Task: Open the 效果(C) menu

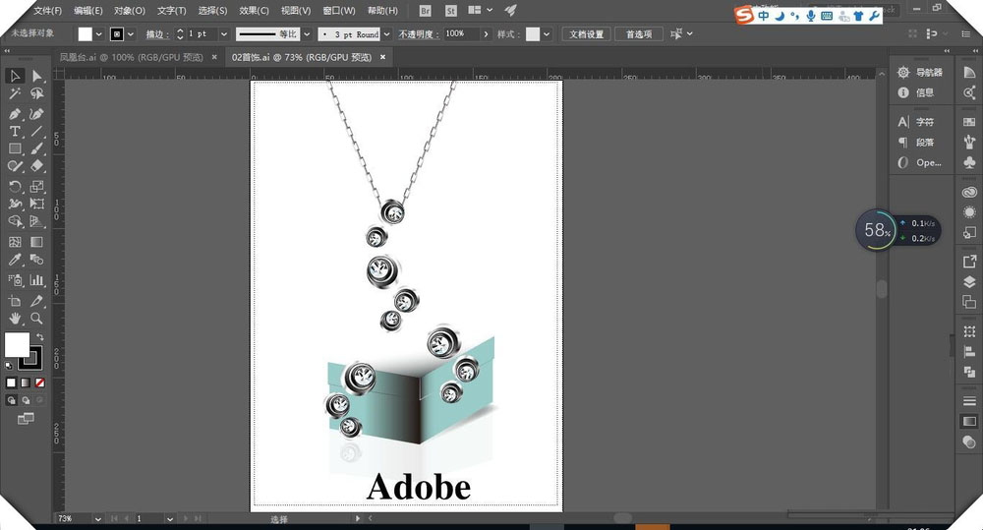Action: [x=254, y=11]
